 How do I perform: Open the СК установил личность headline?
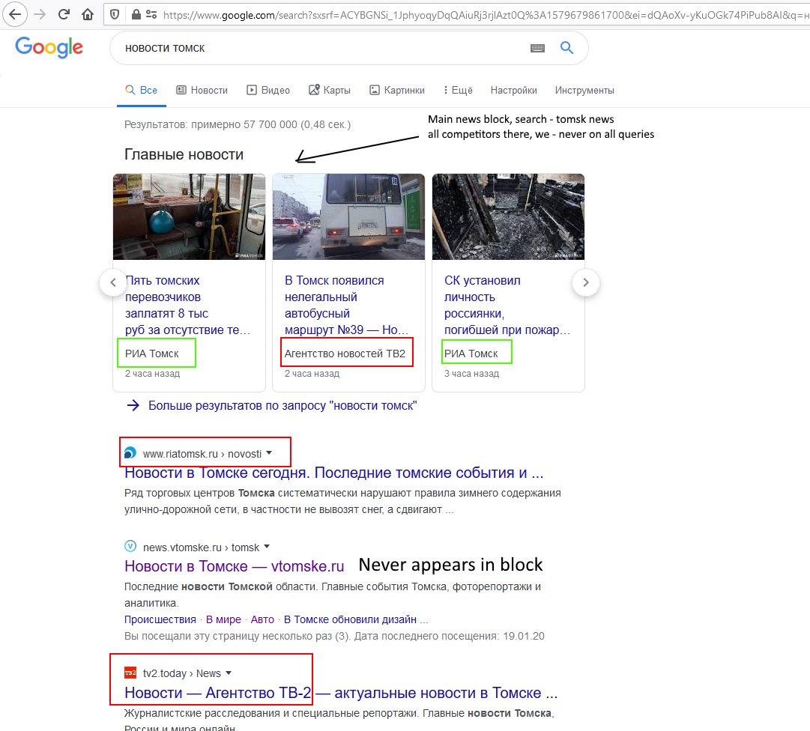(507, 305)
